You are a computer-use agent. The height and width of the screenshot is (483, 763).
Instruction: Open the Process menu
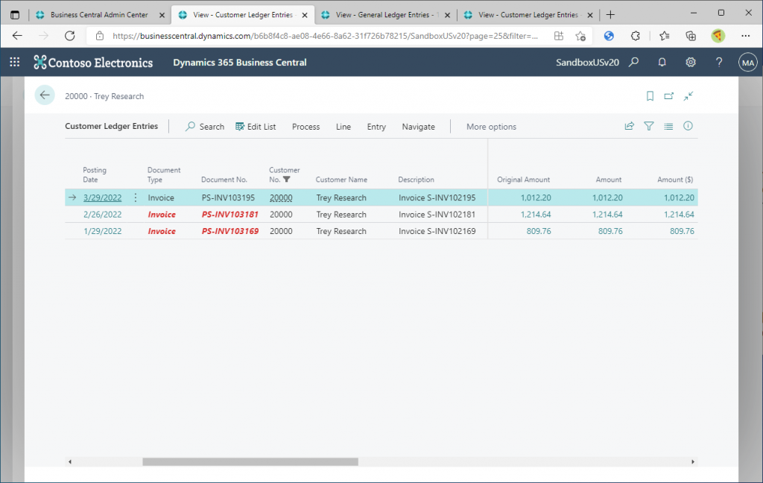305,127
